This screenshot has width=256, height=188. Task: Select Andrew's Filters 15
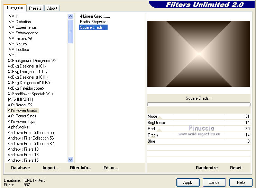coord(23,160)
